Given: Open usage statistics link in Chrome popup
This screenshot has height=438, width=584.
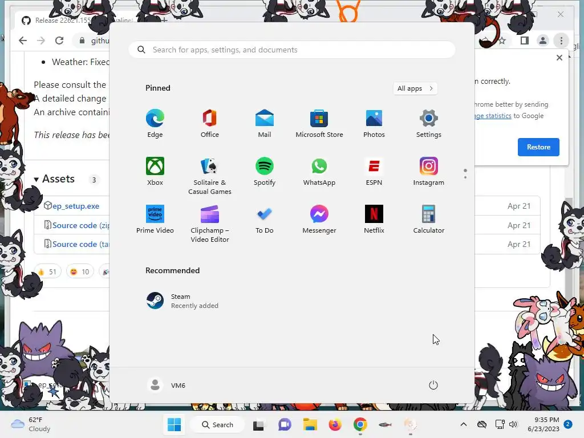Looking at the screenshot, I should (x=492, y=116).
